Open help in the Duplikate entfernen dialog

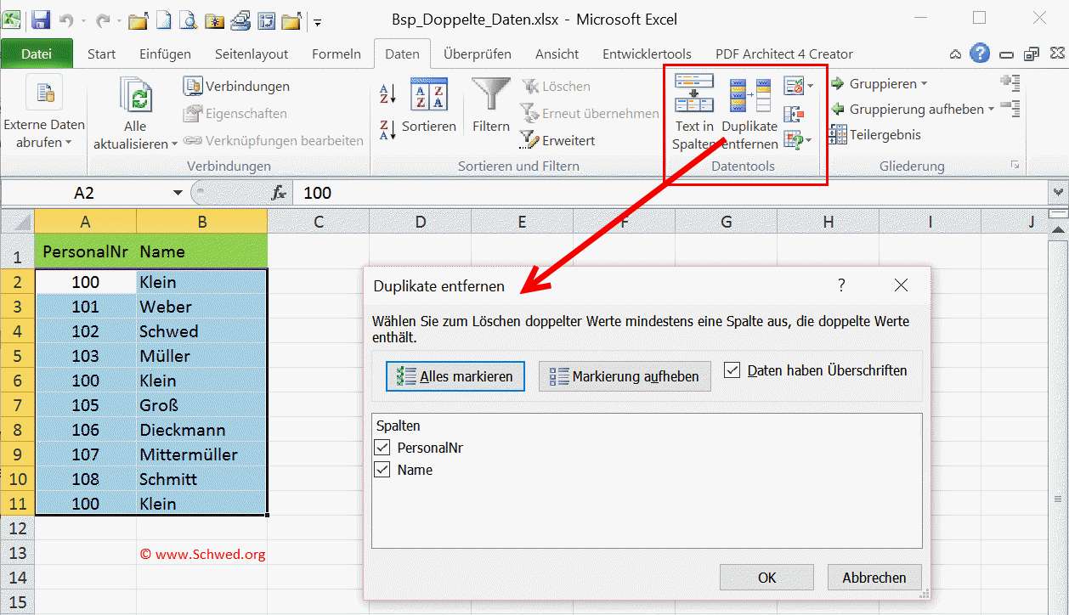click(x=841, y=285)
